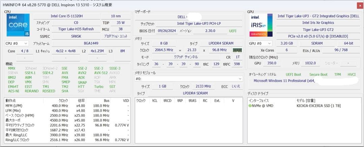Click the memory chip icon beside 96.8 MHz
The image size is (364, 147).
(237, 50)
